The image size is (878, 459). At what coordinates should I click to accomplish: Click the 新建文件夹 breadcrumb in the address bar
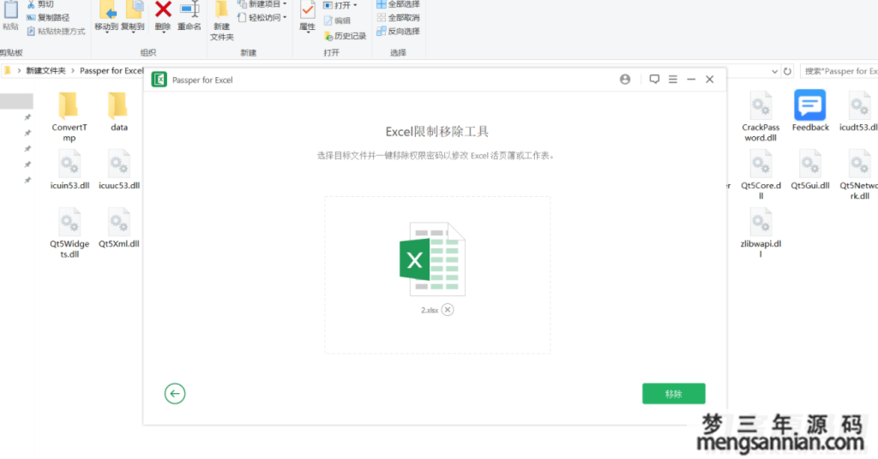46,70
